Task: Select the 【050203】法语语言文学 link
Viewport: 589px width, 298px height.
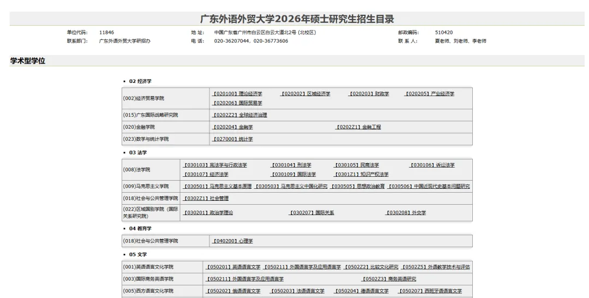Action: click(x=297, y=291)
